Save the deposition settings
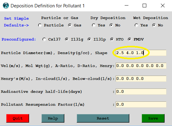 tap(153, 118)
